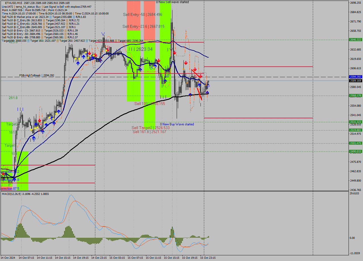Click the '15 Oct 03:15' time axis label
Viewport: 363px width, 261px height.
[117, 258]
